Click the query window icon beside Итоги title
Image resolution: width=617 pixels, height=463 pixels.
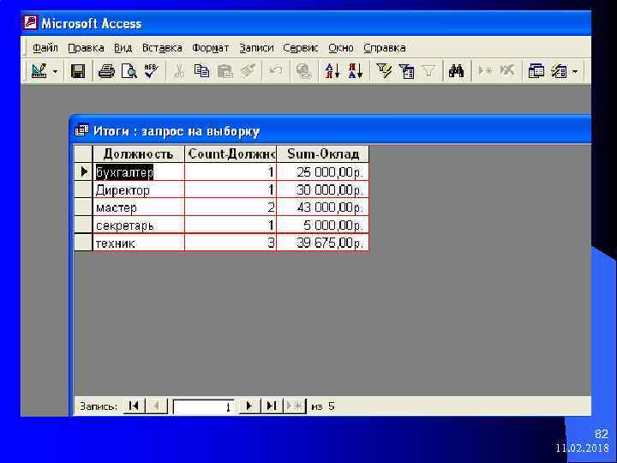[81, 130]
